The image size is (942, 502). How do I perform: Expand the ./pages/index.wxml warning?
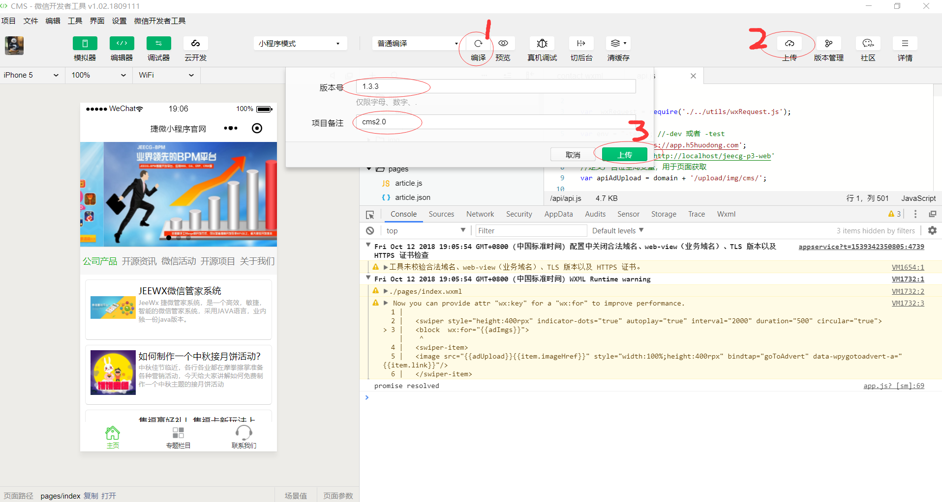[x=386, y=291]
